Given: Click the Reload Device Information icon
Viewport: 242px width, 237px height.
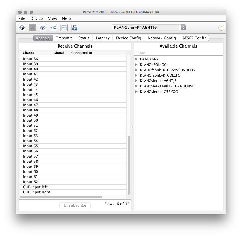Looking at the screenshot, I should point(22,28).
